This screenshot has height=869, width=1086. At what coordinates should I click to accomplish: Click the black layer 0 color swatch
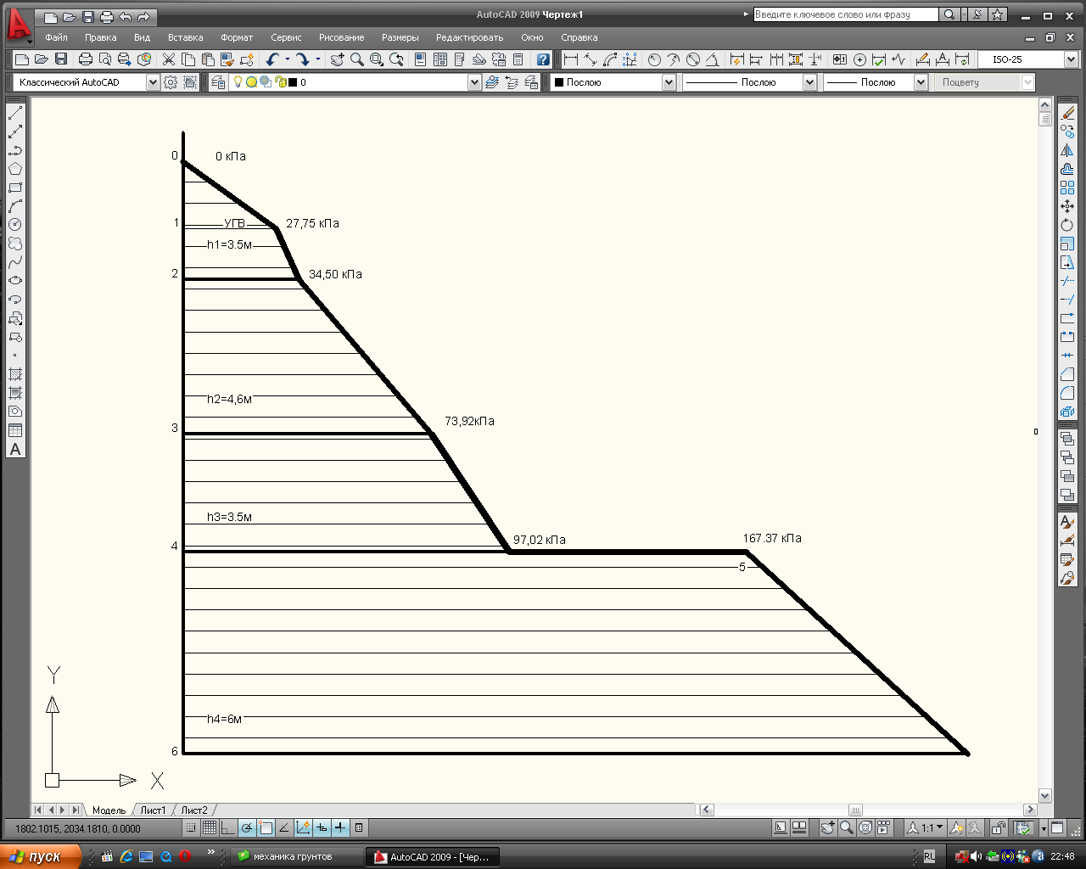[293, 82]
